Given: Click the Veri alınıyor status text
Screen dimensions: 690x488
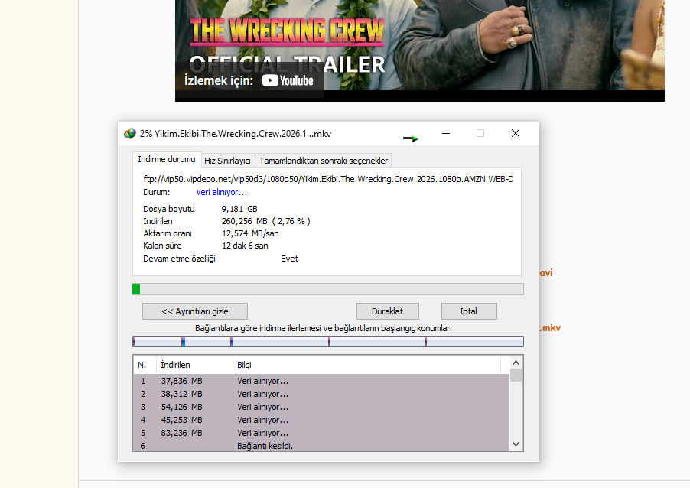Looking at the screenshot, I should (x=221, y=192).
